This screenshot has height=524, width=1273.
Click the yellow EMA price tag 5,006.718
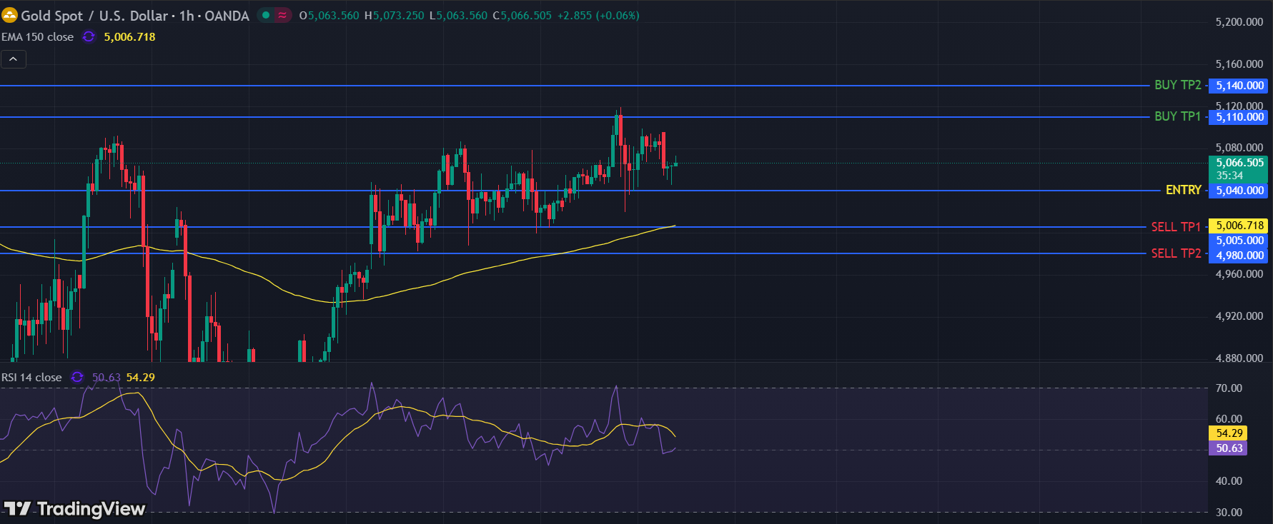point(1239,226)
